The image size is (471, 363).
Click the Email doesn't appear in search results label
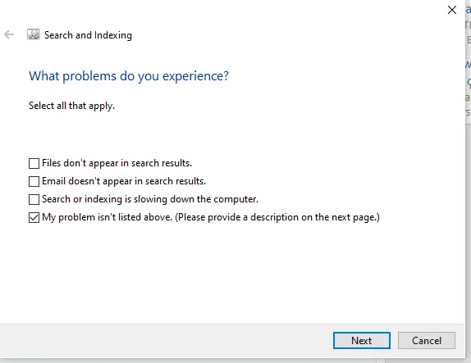(x=124, y=181)
